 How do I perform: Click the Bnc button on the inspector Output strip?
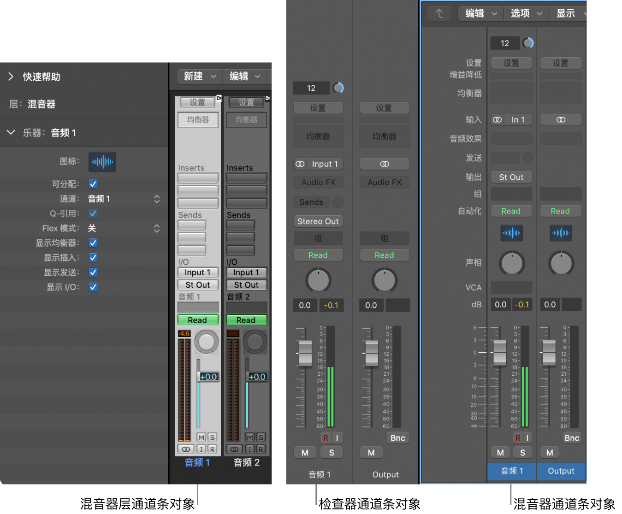[397, 438]
